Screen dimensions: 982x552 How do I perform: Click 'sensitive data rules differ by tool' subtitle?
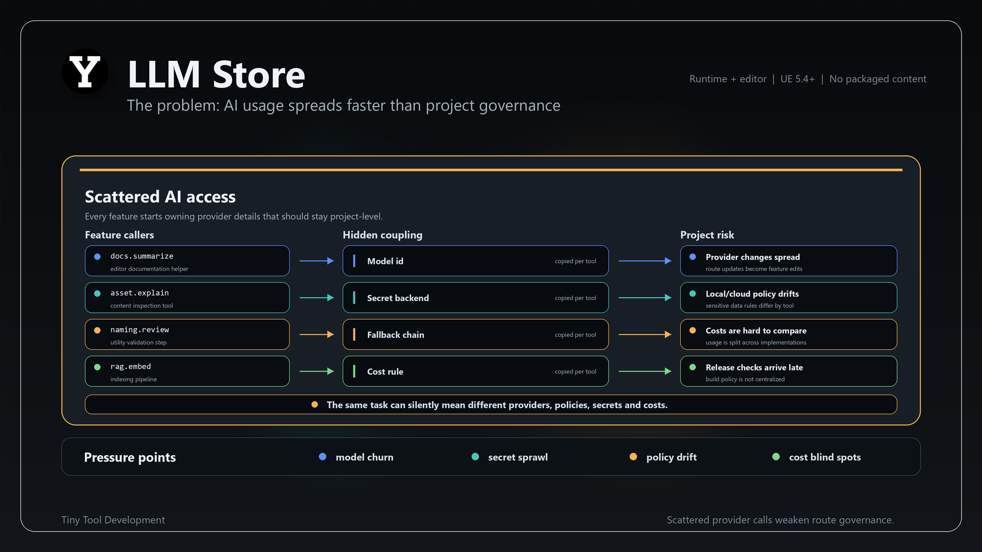(750, 306)
